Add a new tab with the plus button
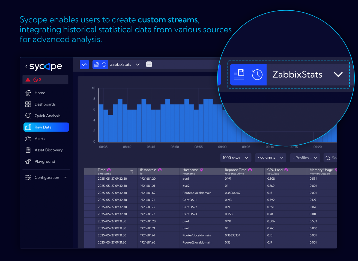Image resolution: width=358 pixels, height=261 pixels. (149, 64)
